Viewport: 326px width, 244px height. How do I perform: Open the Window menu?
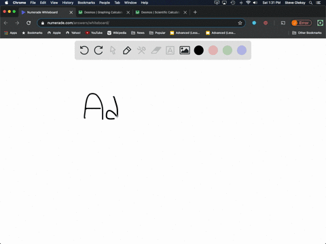[x=130, y=3]
